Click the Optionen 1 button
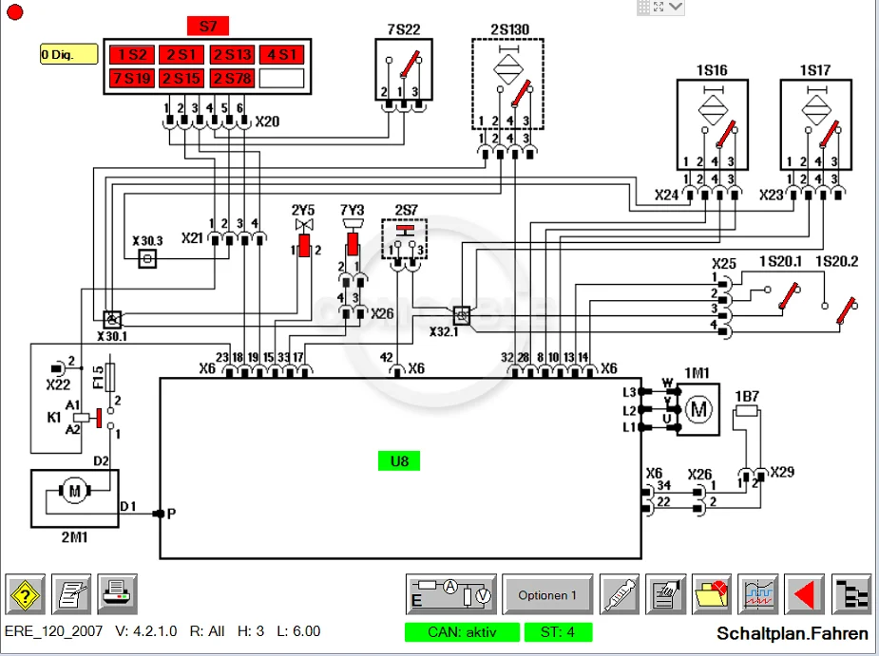 tap(547, 595)
